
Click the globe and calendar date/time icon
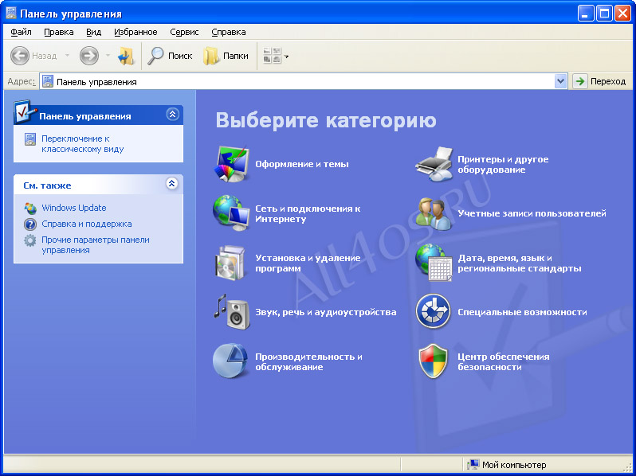coord(434,263)
